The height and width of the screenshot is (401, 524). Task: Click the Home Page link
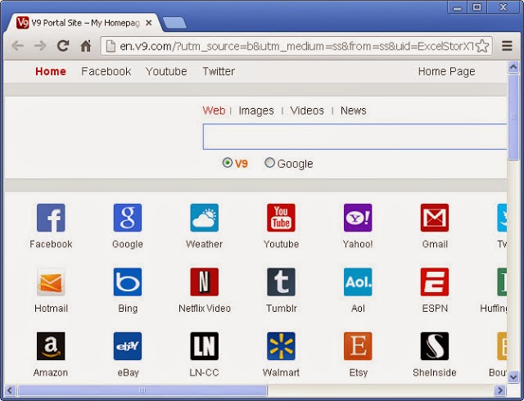click(446, 71)
